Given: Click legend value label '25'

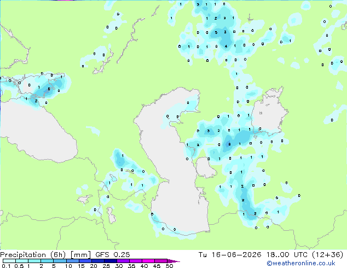Looking at the screenshot, I should (106, 266).
